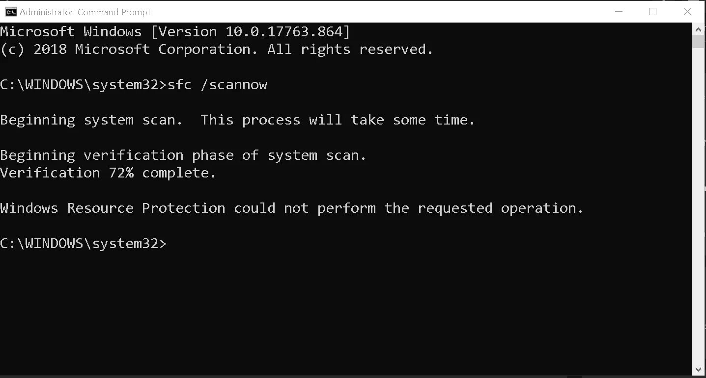The image size is (706, 378).
Task: Click the 'Verification 72% complete.' line
Action: [108, 173]
